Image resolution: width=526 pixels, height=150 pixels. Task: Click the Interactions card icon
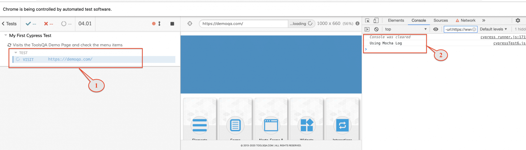tap(342, 125)
